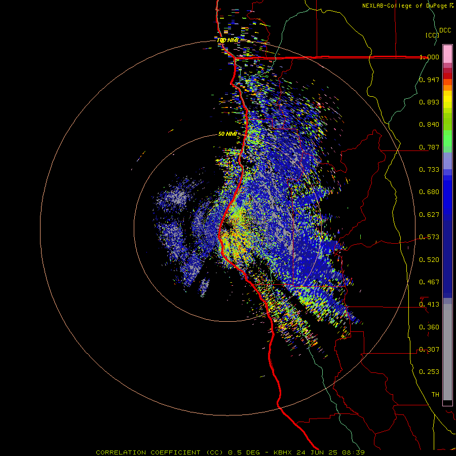Click the radar site at the display center
456x456 pixels.
pos(227,229)
